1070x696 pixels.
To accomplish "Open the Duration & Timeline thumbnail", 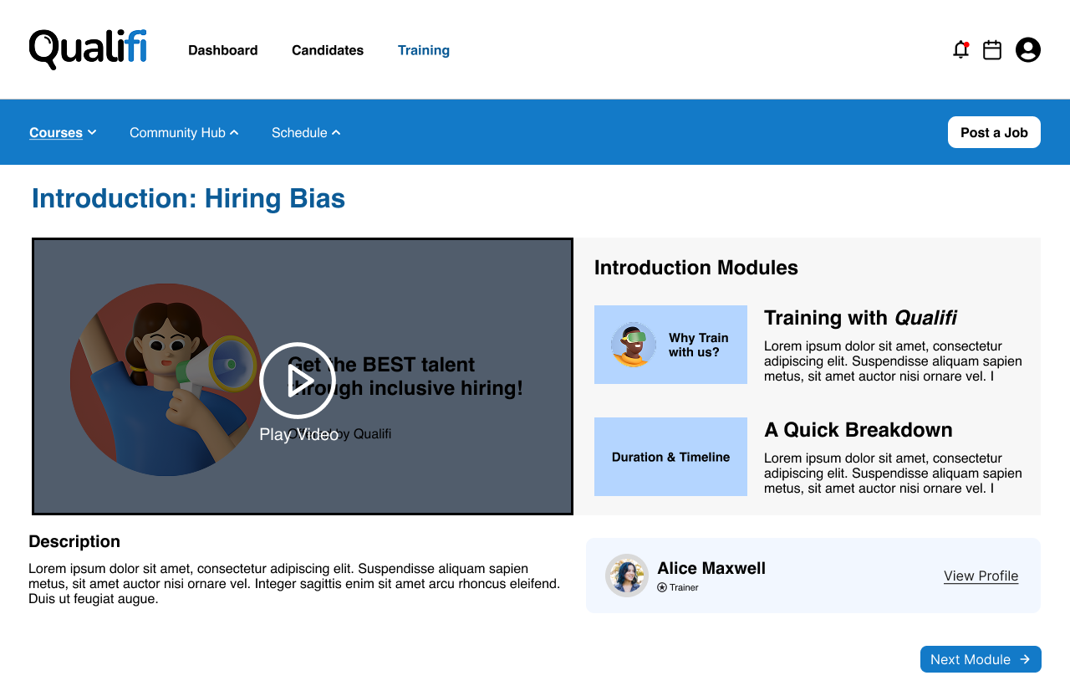I will click(x=670, y=457).
